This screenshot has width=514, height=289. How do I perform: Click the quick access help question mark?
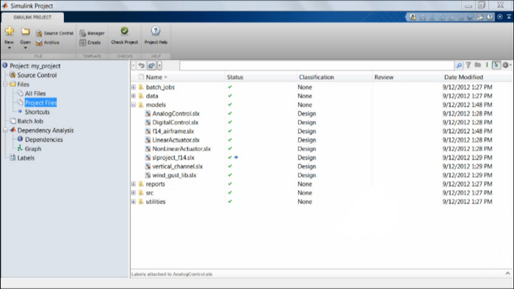coord(490,17)
